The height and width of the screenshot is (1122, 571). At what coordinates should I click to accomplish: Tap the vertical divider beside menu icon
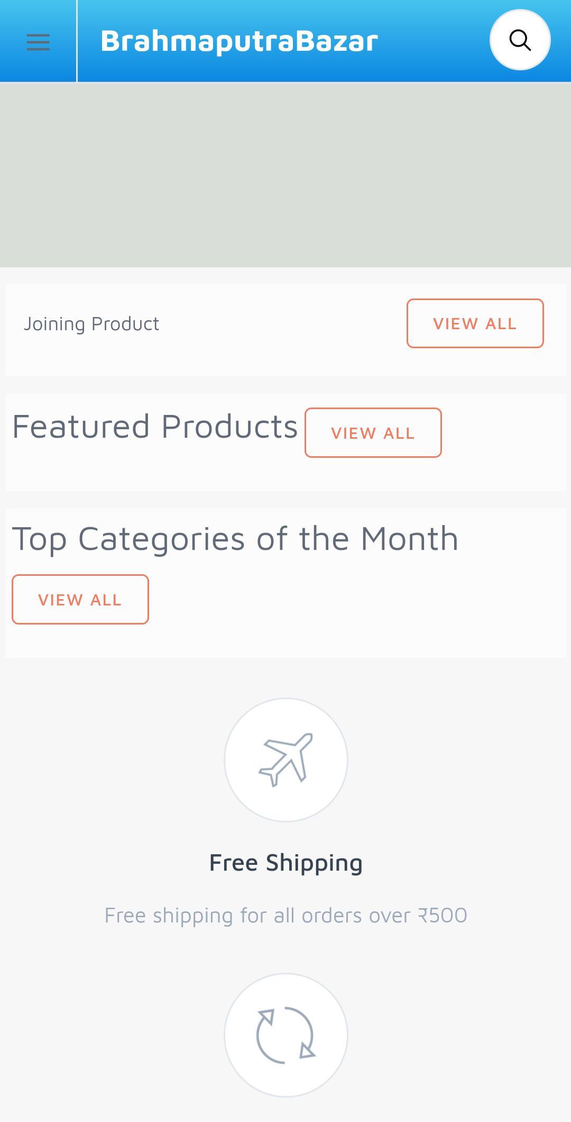77,41
